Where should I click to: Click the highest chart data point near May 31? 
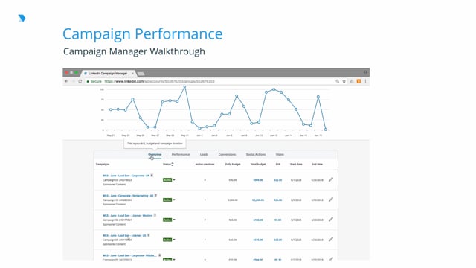coord(184,87)
